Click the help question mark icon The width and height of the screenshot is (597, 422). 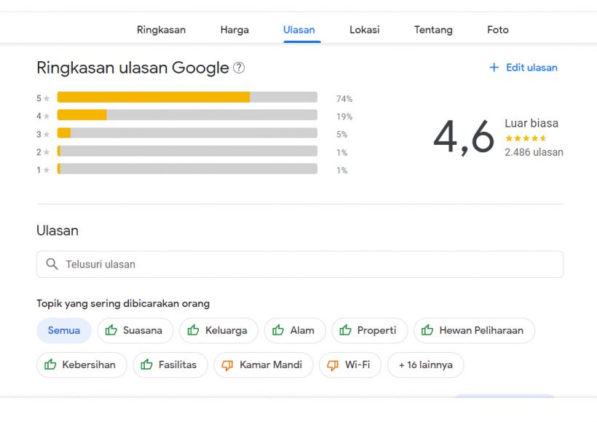(x=239, y=68)
